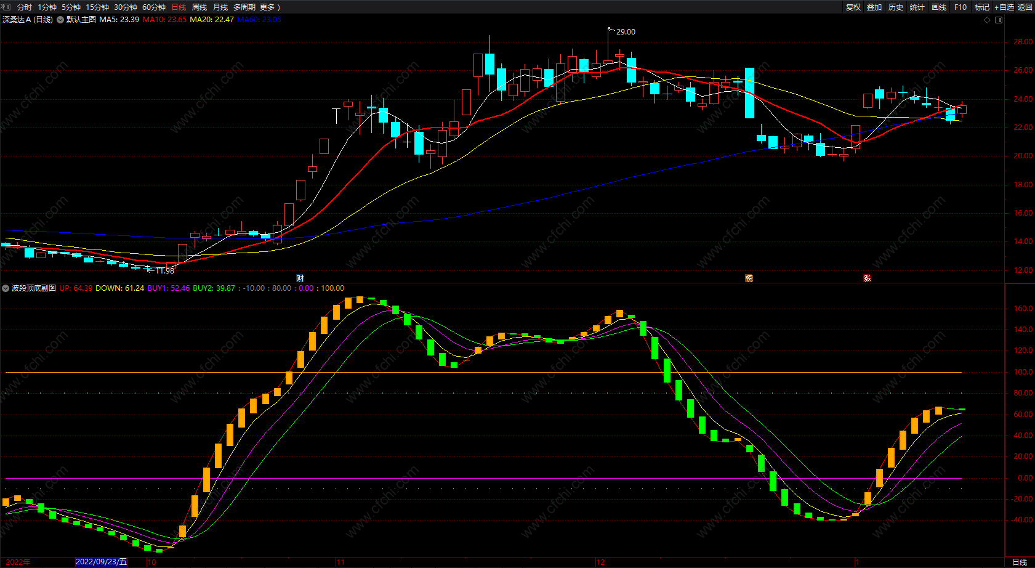The width and height of the screenshot is (1035, 568).
Task: Open the 画线 drawing tool
Action: pyautogui.click(x=939, y=7)
